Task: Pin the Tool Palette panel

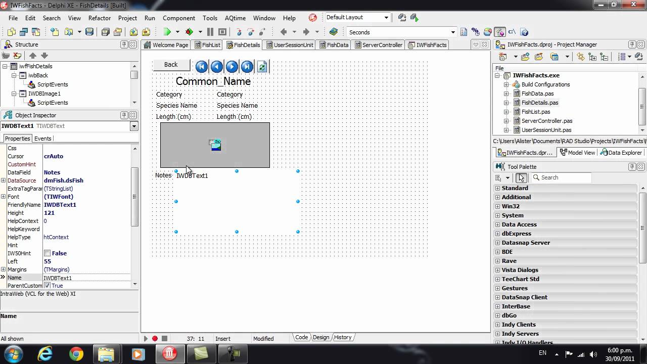Action: pos(632,167)
